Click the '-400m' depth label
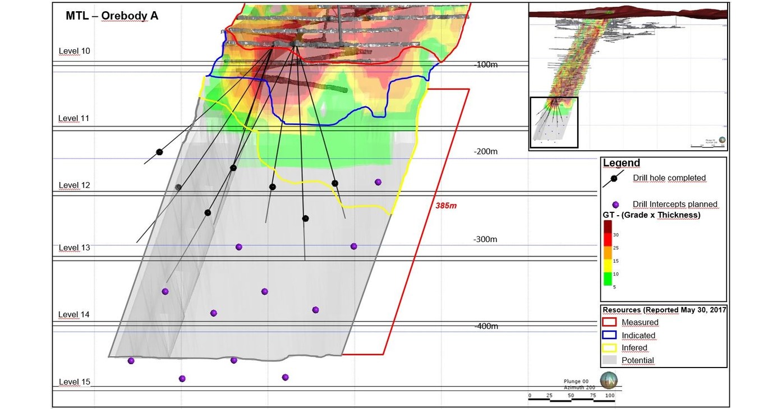 pyautogui.click(x=486, y=326)
